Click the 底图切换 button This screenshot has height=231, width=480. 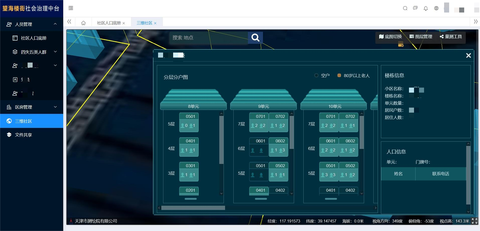pos(390,37)
